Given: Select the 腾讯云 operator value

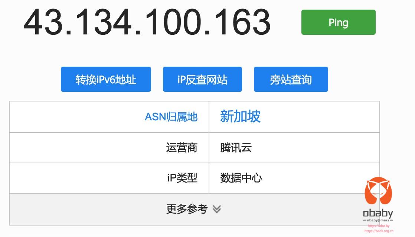Looking at the screenshot, I should point(236,147).
